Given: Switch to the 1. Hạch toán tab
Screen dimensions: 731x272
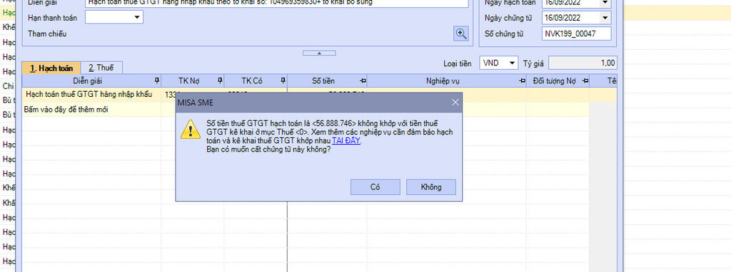Looking at the screenshot, I should pos(51,68).
